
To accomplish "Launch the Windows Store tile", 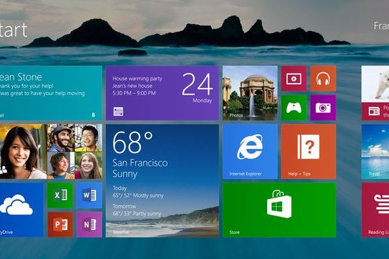I will 279,209.
